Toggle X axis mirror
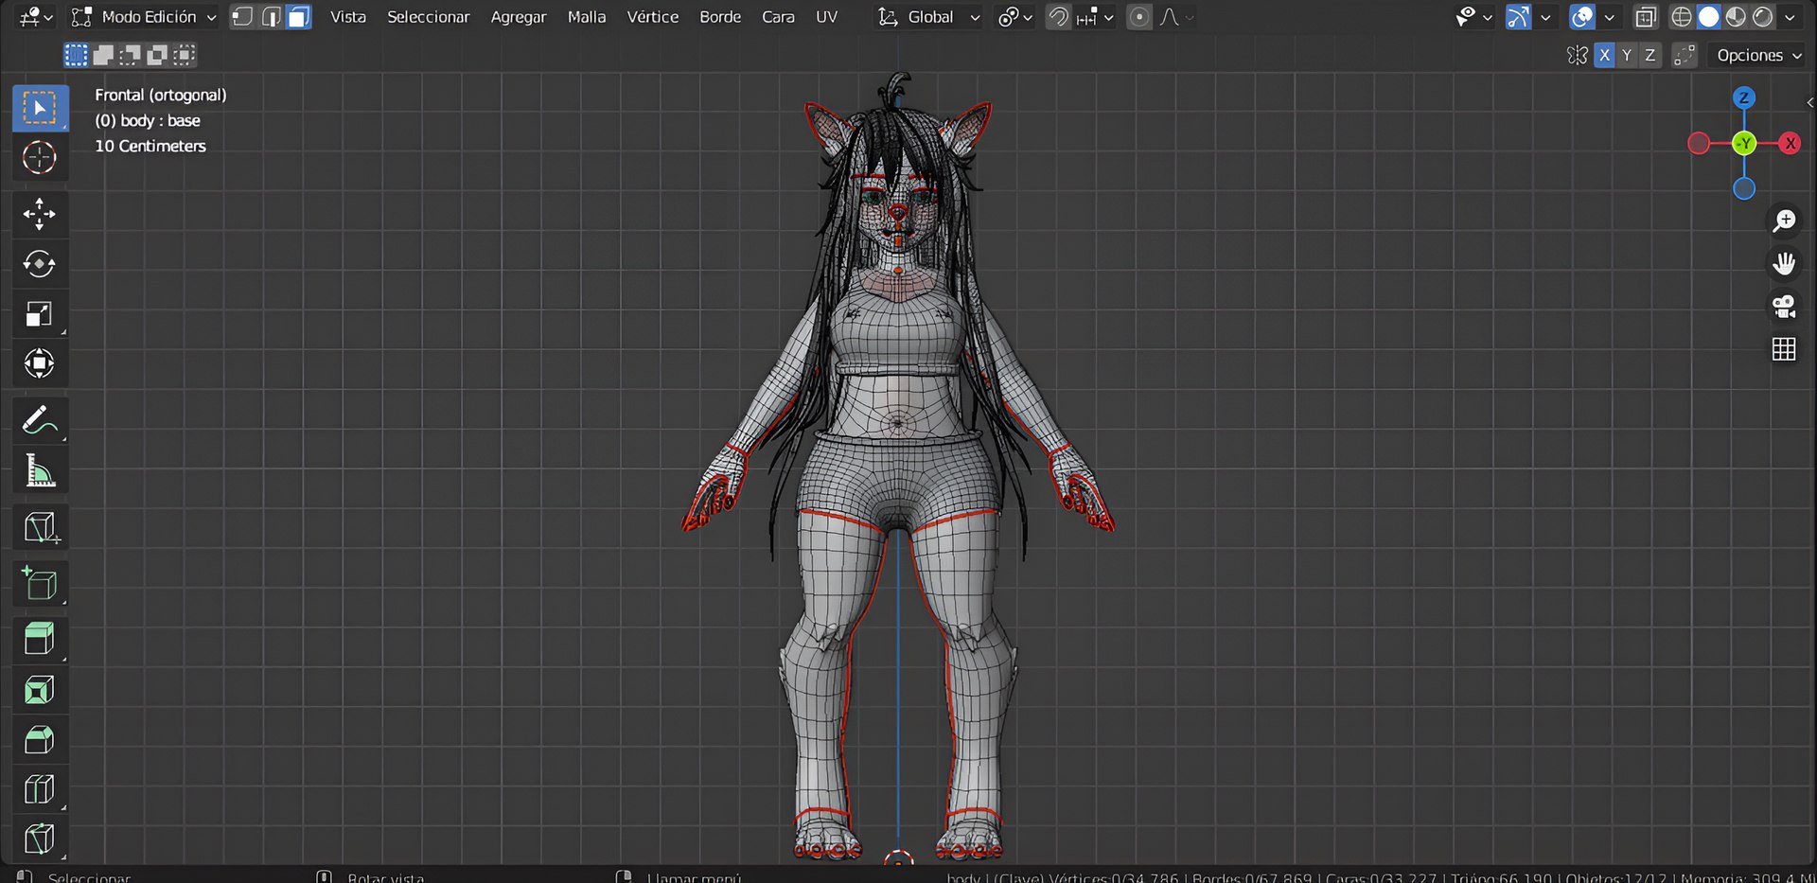This screenshot has height=883, width=1817. click(x=1604, y=55)
